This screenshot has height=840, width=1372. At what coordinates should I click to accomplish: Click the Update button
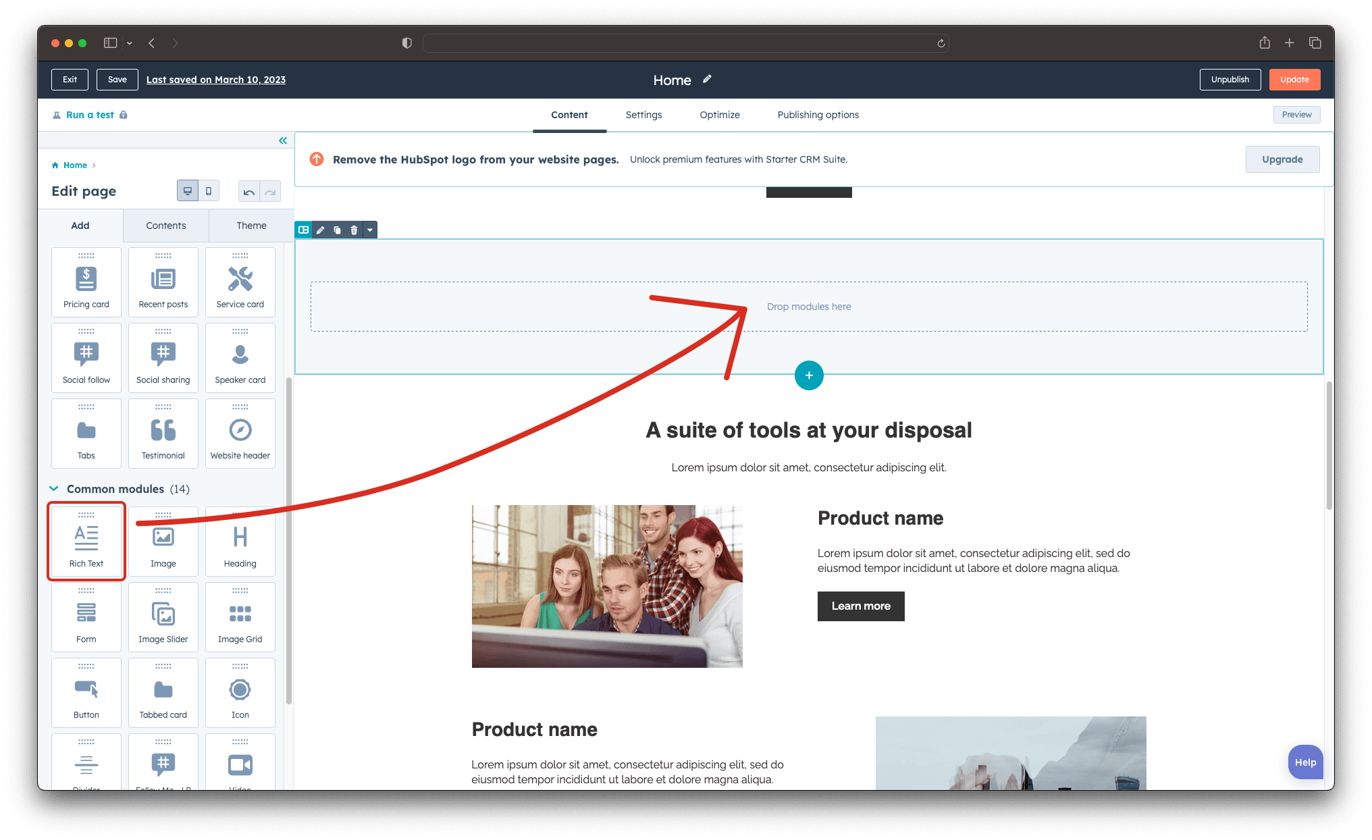coord(1294,79)
